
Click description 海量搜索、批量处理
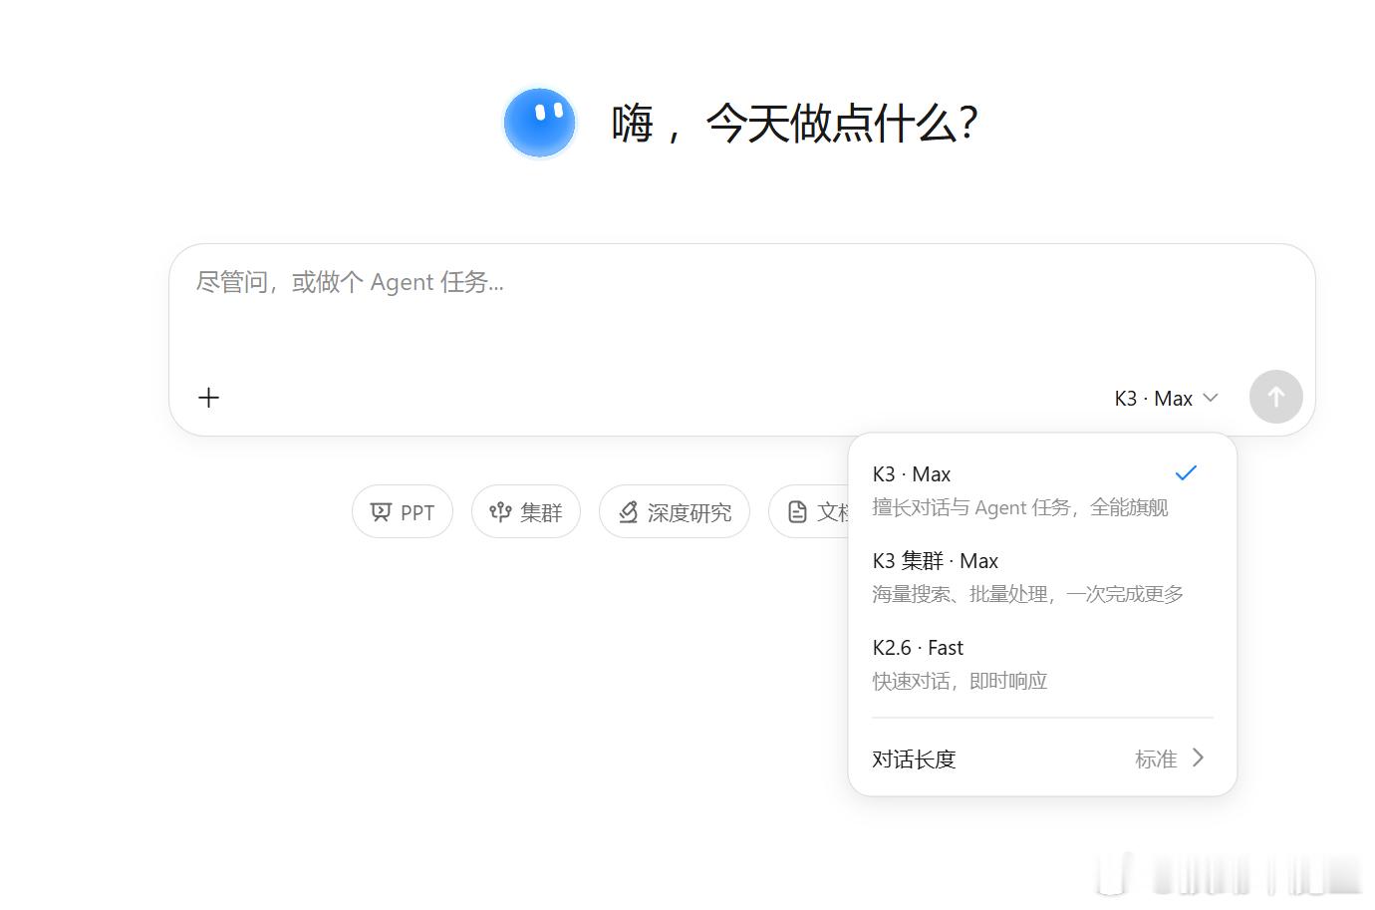tap(962, 594)
